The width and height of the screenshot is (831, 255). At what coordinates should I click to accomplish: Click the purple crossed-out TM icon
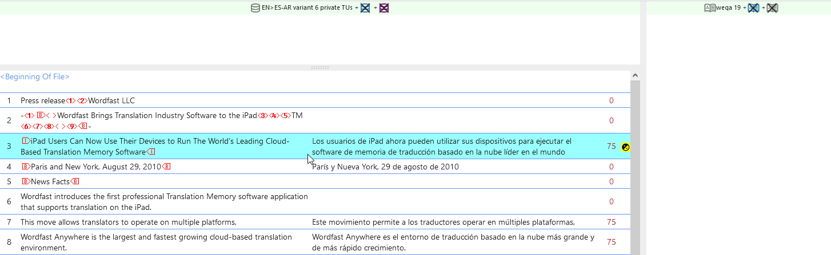coord(384,8)
